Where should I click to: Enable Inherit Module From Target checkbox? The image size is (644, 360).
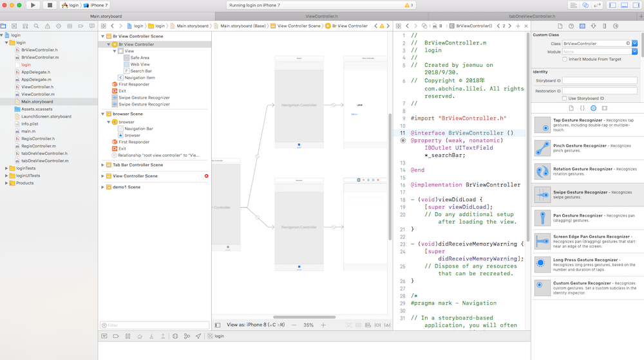pos(565,59)
